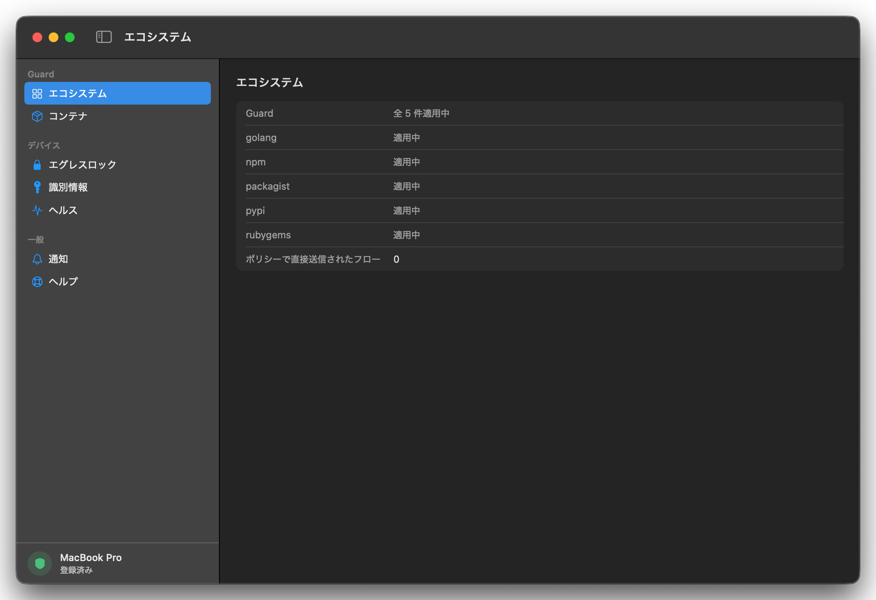
Task: Click the 登録済み status under MacBook Pro
Action: tap(76, 570)
